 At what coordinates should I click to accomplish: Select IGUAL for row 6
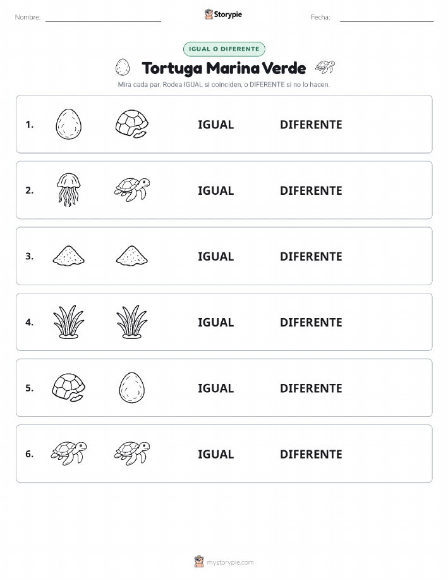tap(216, 454)
